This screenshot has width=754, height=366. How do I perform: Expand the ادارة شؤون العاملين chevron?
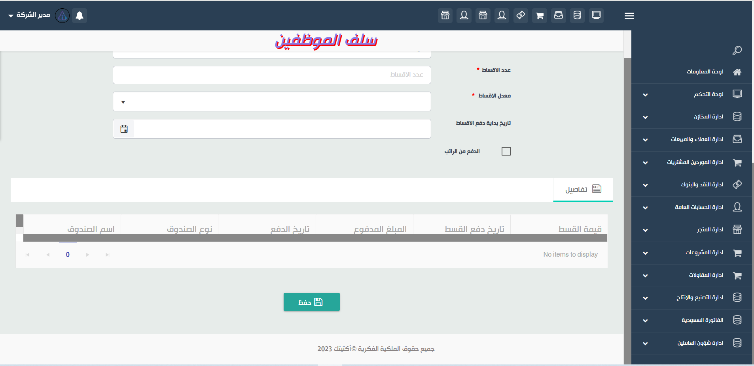click(x=645, y=343)
